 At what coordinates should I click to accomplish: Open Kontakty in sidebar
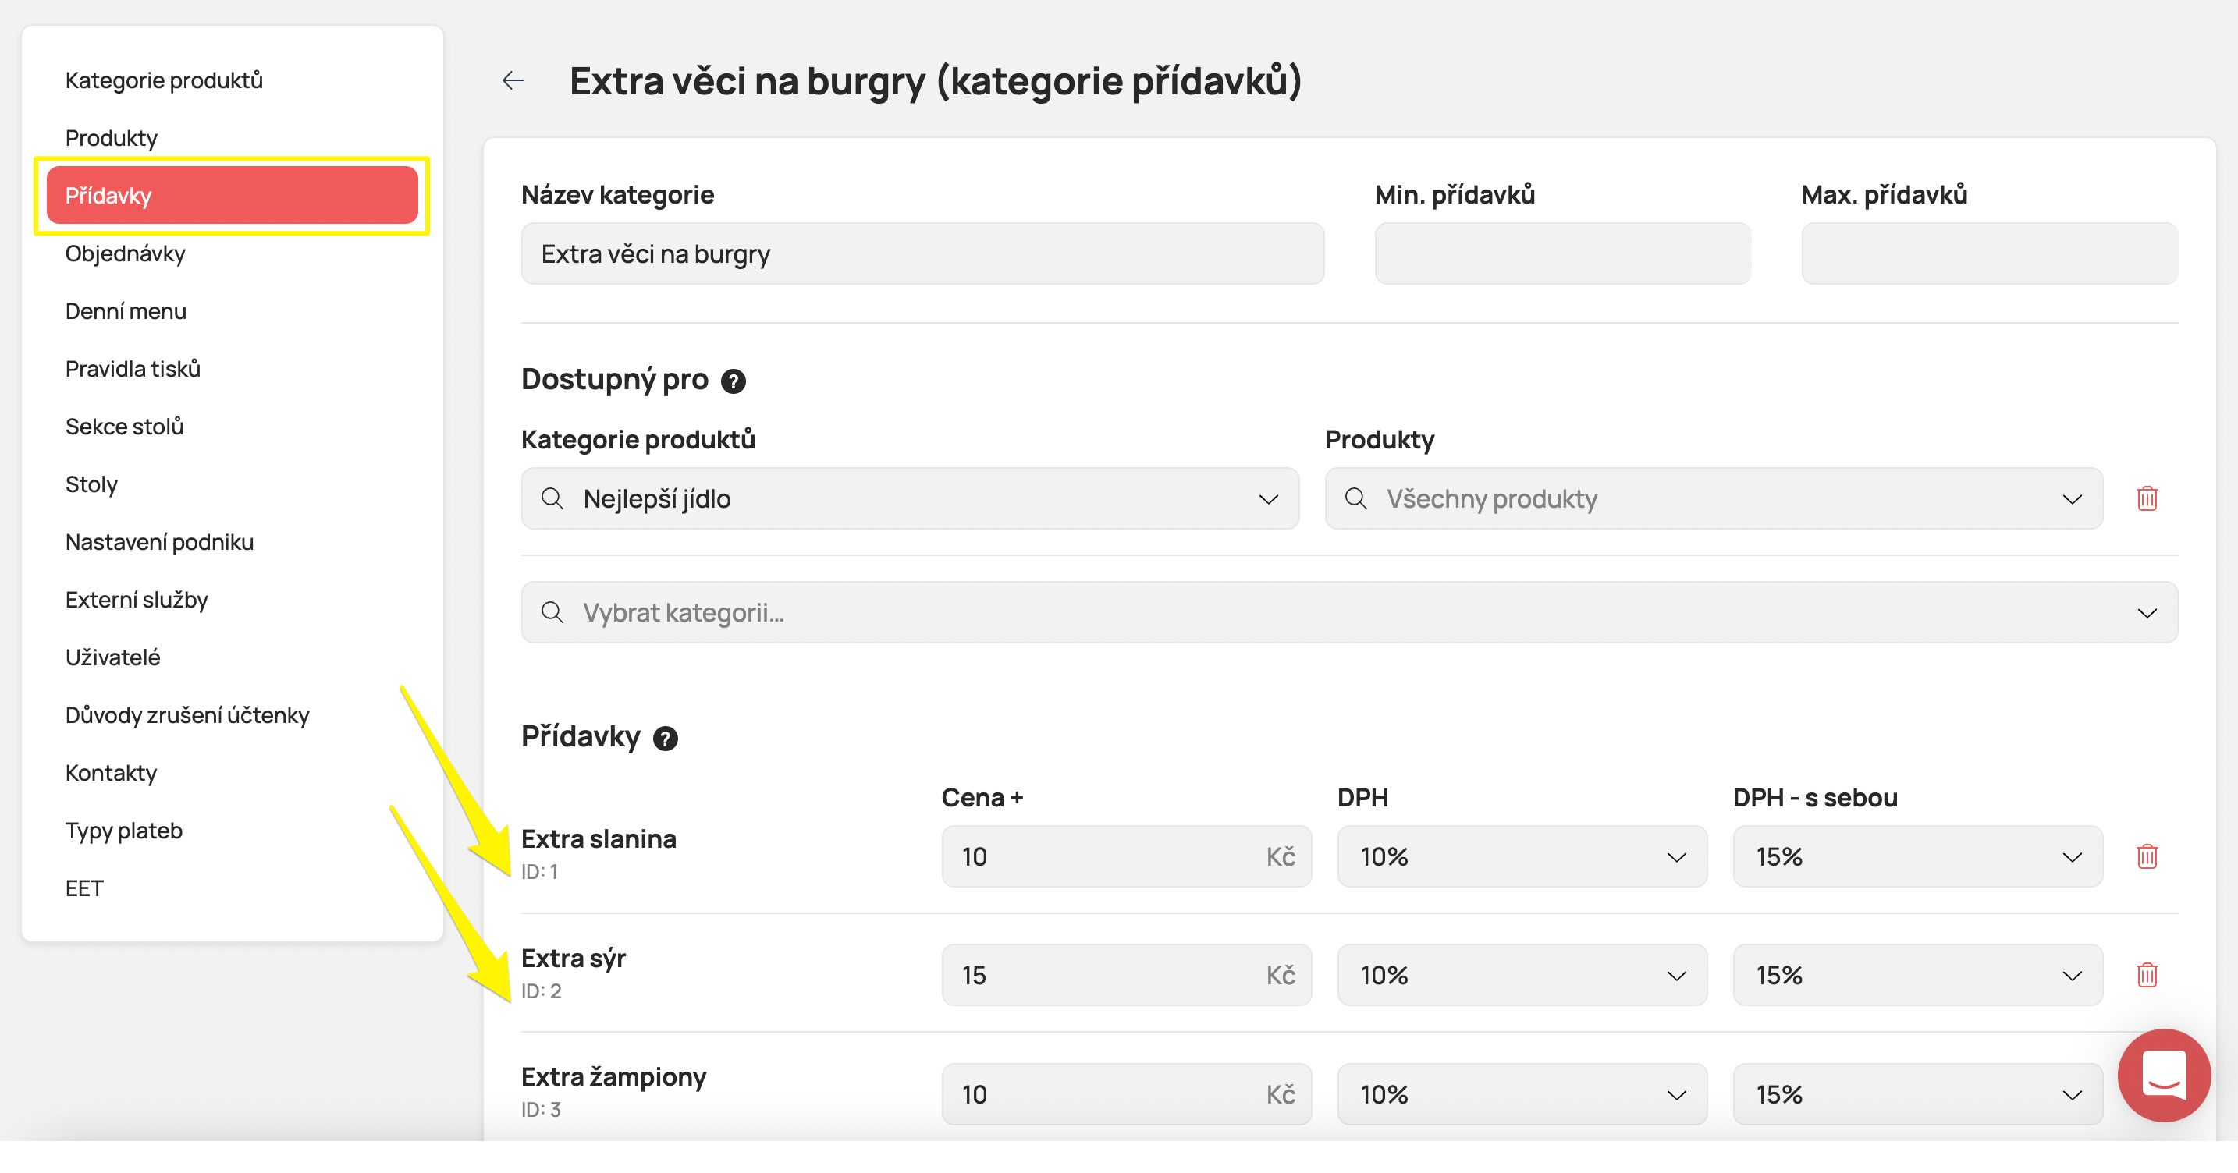(x=112, y=773)
